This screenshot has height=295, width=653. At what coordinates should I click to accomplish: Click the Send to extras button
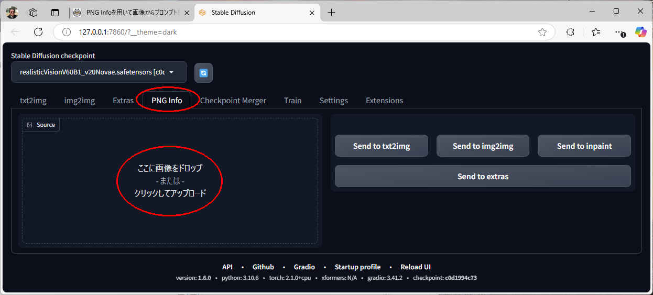coord(482,177)
